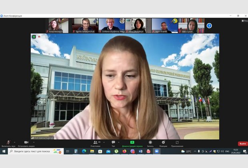The height and width of the screenshot is (168, 248).
Task: Focus the Windows taskbar search box
Action: [36, 151]
